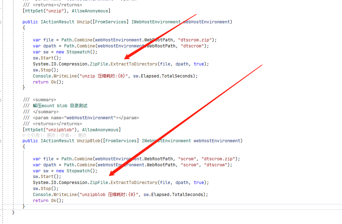
Task: Click the "dtscrom" string in Unzip's dpath line
Action: pyautogui.click(x=192, y=46)
